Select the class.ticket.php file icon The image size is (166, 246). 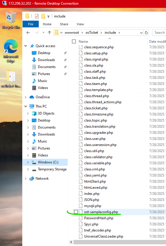click(x=81, y=108)
